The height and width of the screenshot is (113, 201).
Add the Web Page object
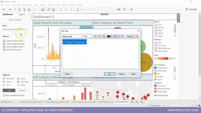(x=23, y=82)
